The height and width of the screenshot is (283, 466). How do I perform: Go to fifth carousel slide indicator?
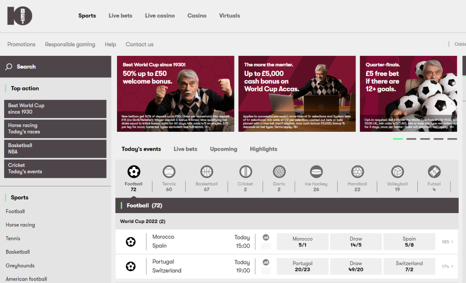pos(452,139)
